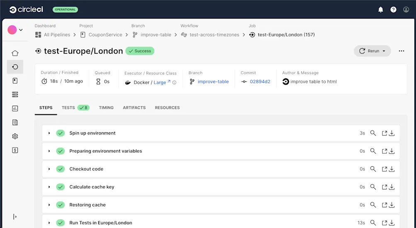416x228 pixels.
Task: Search Run Tests in Europe/London output
Action: (x=373, y=223)
